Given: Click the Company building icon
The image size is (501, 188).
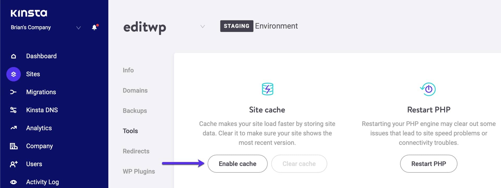Looking at the screenshot, I should pyautogui.click(x=14, y=146).
